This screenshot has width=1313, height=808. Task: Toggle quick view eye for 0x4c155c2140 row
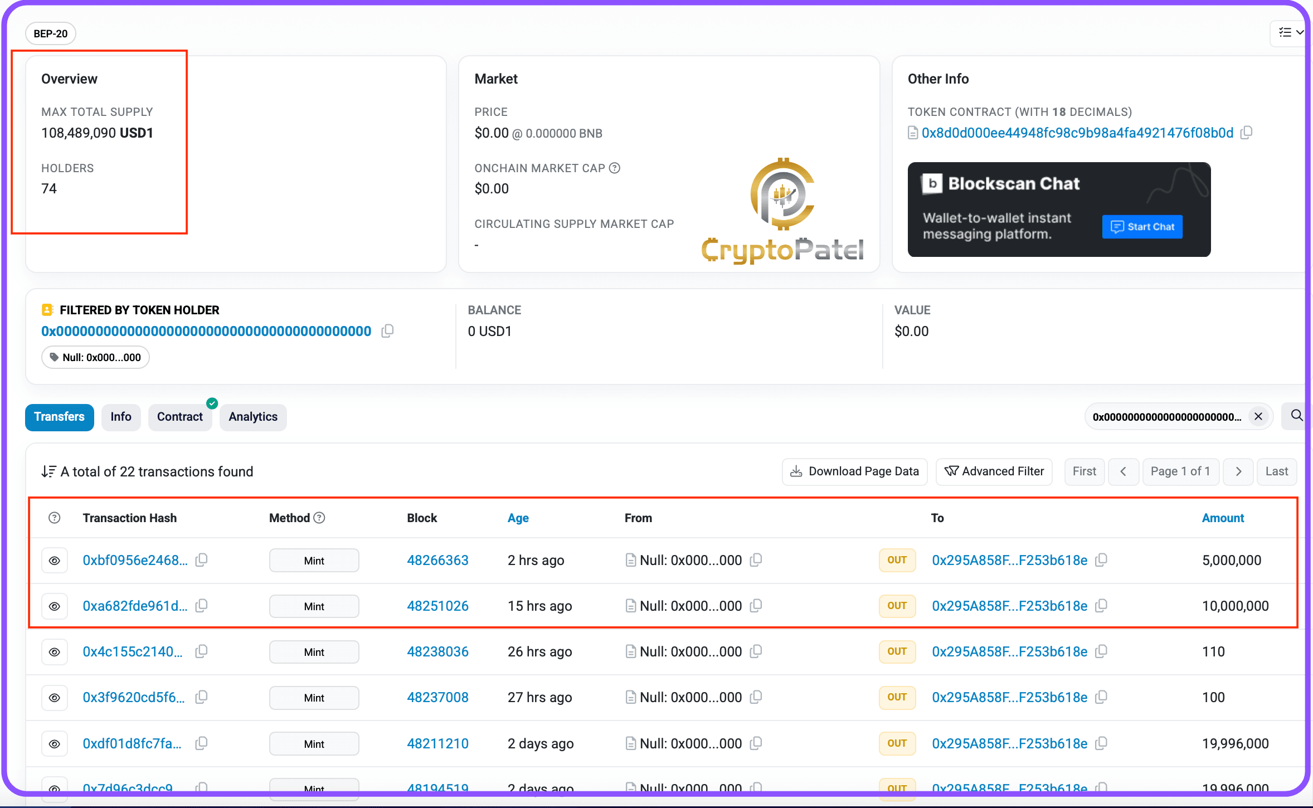point(55,652)
